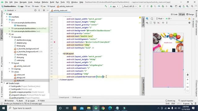This screenshot has width=198, height=111.
Task: Click the Search Everywhere magnifier icon
Action: click(x=192, y=6)
